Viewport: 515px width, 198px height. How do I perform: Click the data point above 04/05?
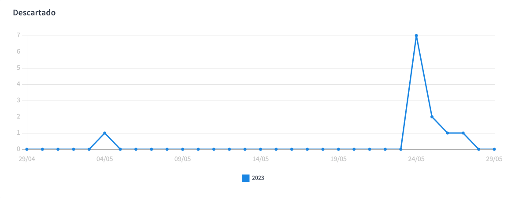tap(105, 133)
